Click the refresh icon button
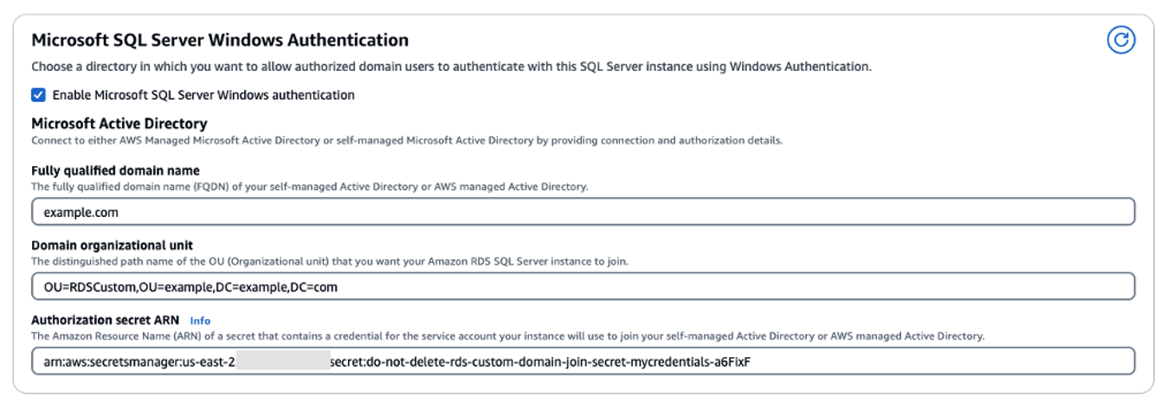This screenshot has width=1167, height=409. pos(1121,40)
